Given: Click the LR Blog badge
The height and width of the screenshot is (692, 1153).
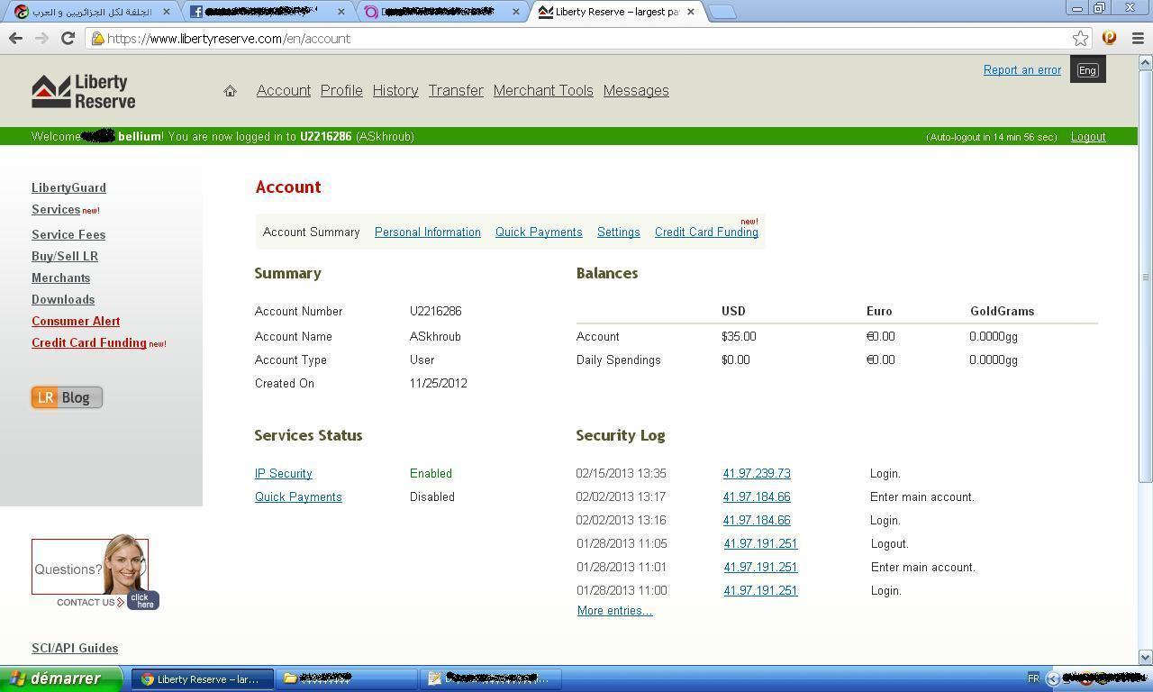Looking at the screenshot, I should 67,397.
